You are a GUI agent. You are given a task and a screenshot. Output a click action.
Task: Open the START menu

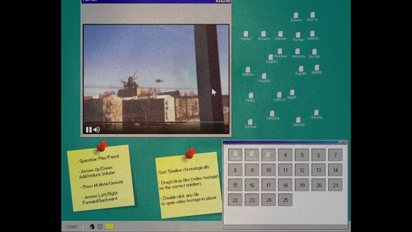tap(72, 227)
